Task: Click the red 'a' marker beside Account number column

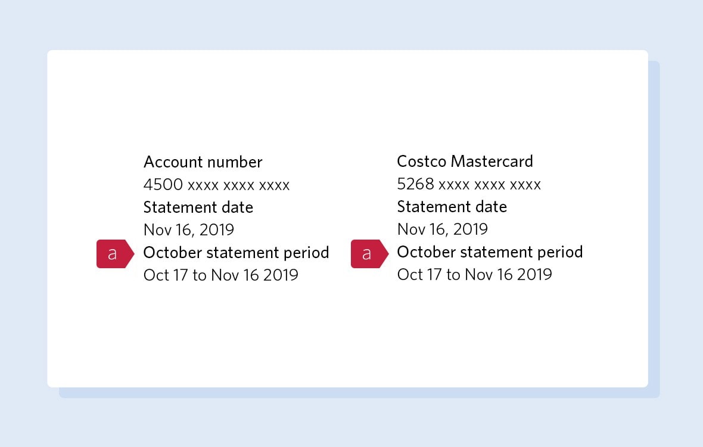Action: pos(115,254)
